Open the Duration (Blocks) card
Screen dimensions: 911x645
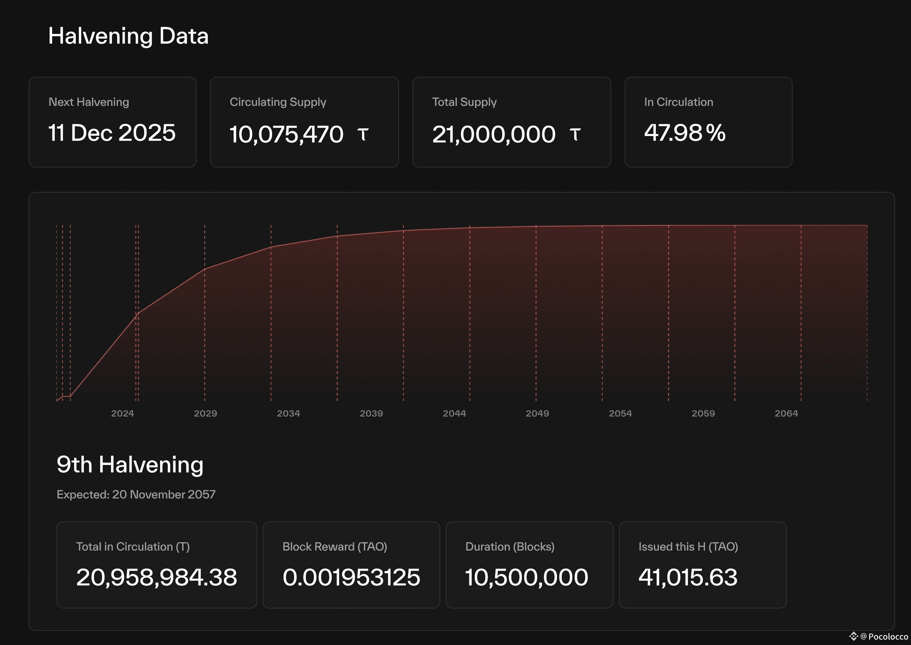pos(529,564)
